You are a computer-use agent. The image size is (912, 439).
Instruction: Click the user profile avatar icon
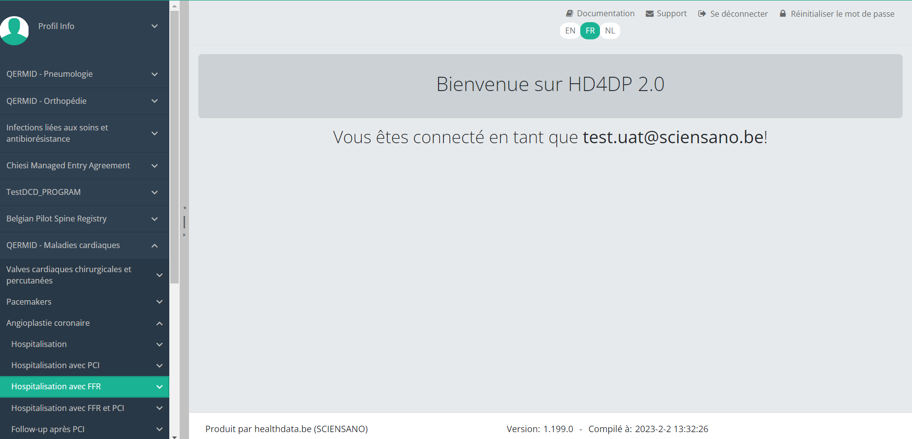pos(15,30)
